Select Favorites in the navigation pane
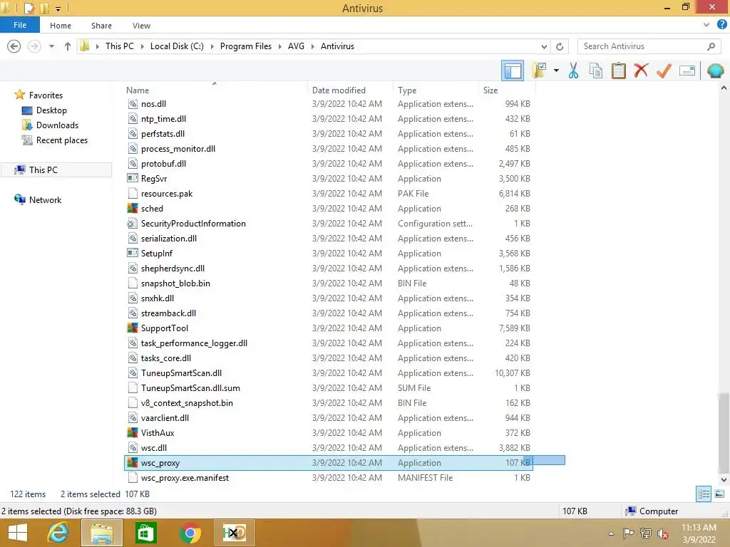Image resolution: width=730 pixels, height=547 pixels. 46,95
